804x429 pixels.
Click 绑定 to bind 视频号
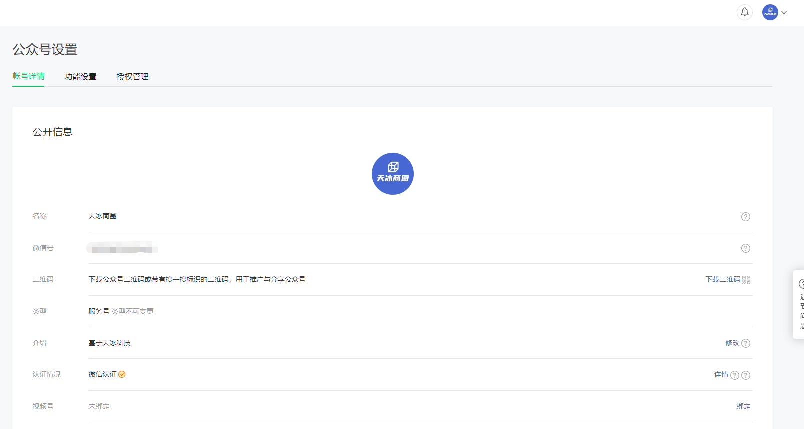743,406
